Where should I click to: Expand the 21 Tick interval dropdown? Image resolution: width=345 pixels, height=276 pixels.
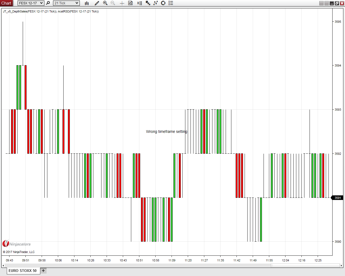coord(66,3)
